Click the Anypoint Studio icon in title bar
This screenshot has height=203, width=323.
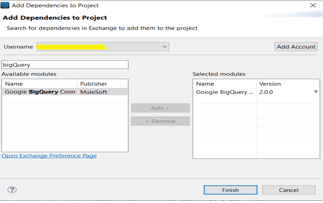tap(5, 5)
